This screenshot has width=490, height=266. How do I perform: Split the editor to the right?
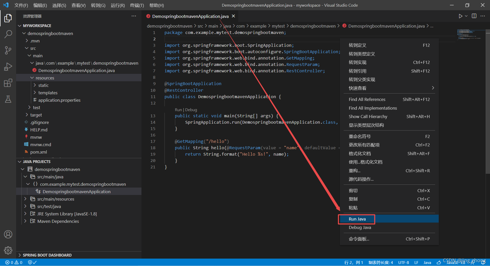coord(474,16)
